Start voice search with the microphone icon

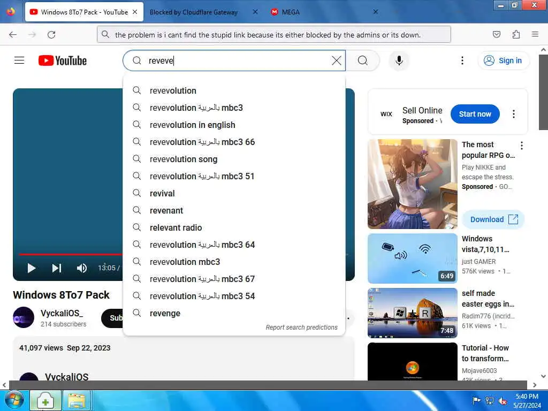(399, 60)
